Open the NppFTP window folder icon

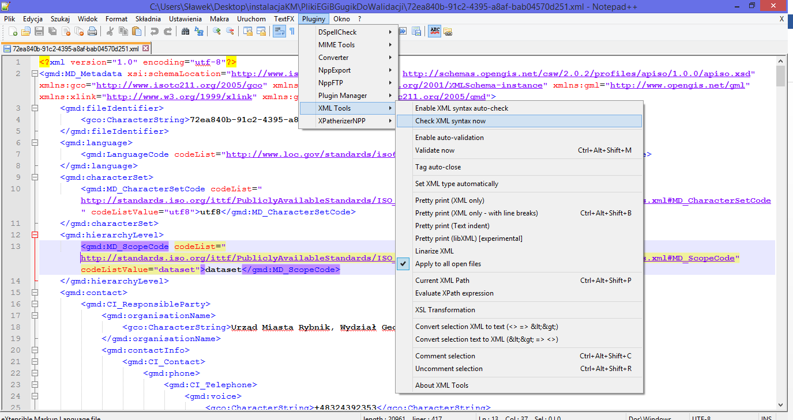pyautogui.click(x=448, y=31)
